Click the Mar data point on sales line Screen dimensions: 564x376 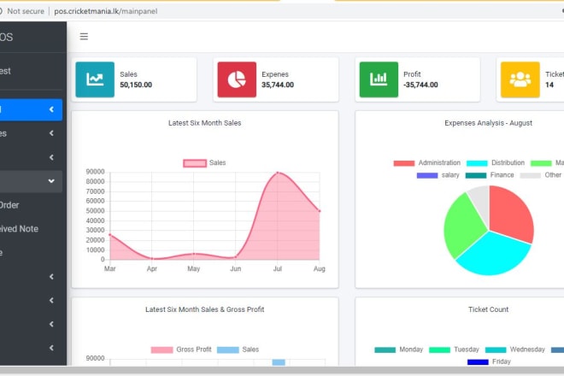pyautogui.click(x=110, y=235)
